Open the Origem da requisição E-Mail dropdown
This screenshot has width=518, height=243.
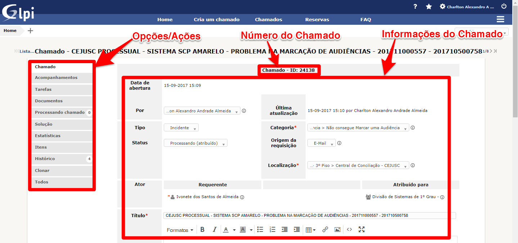coord(321,143)
